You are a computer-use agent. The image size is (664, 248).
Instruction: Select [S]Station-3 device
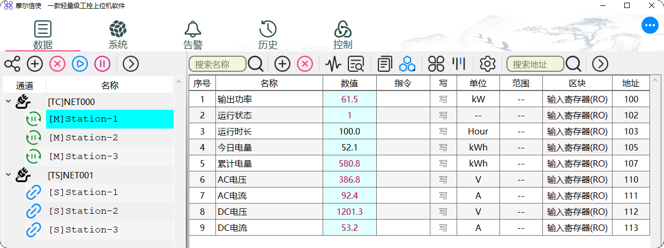[110, 230]
